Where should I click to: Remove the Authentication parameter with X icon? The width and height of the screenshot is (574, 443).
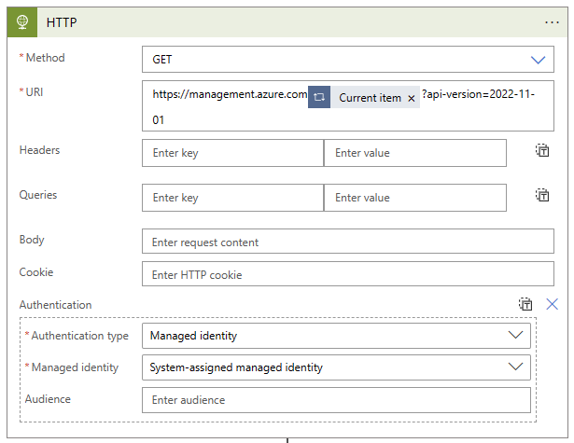552,304
